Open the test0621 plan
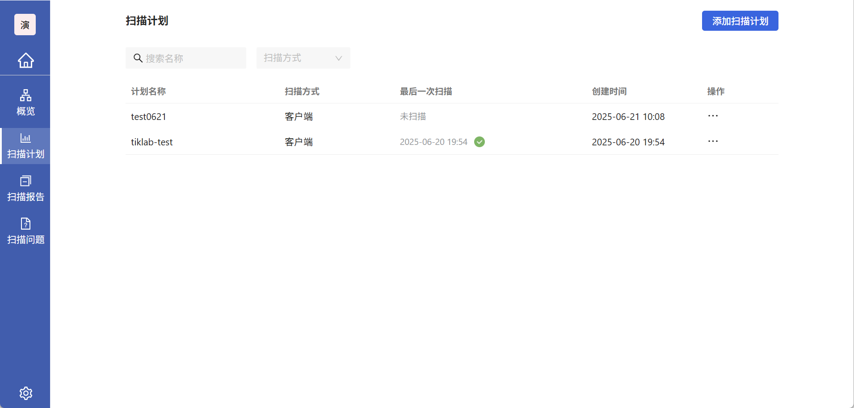Image resolution: width=854 pixels, height=408 pixels. coord(148,117)
